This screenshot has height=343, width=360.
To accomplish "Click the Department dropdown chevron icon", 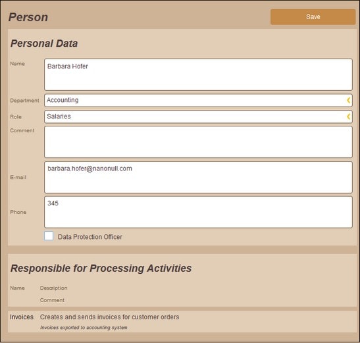I will [348, 100].
